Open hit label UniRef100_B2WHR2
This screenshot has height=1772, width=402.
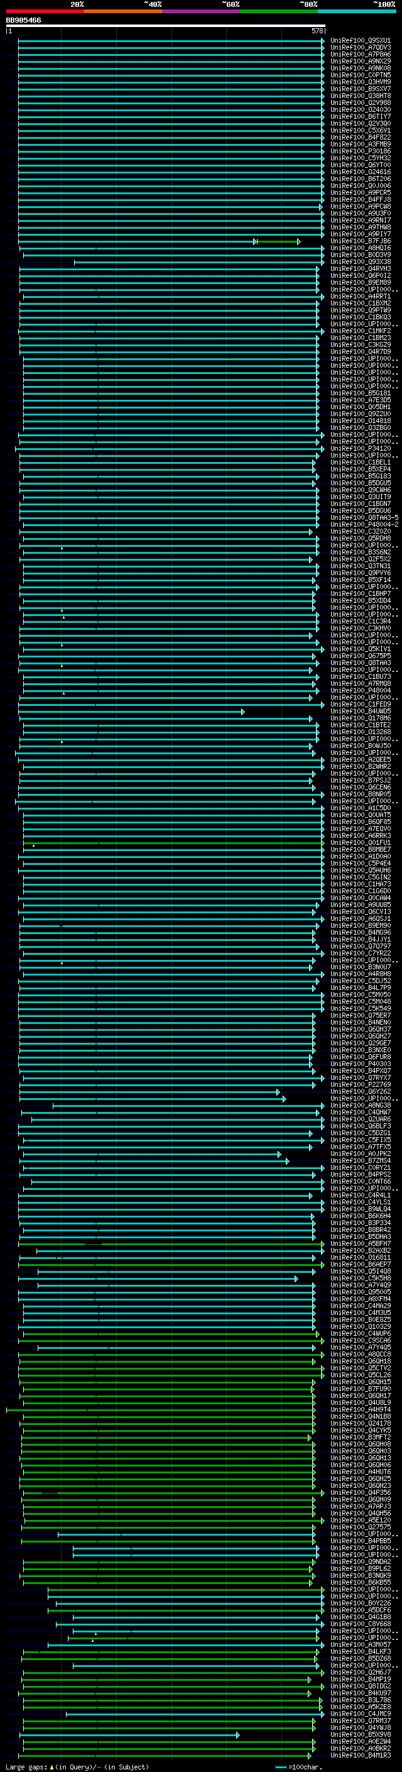(x=360, y=766)
